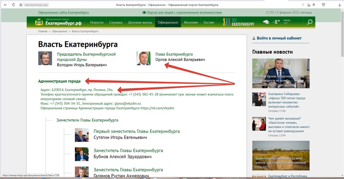Open Глава Екатеринбурга link

(x=174, y=55)
